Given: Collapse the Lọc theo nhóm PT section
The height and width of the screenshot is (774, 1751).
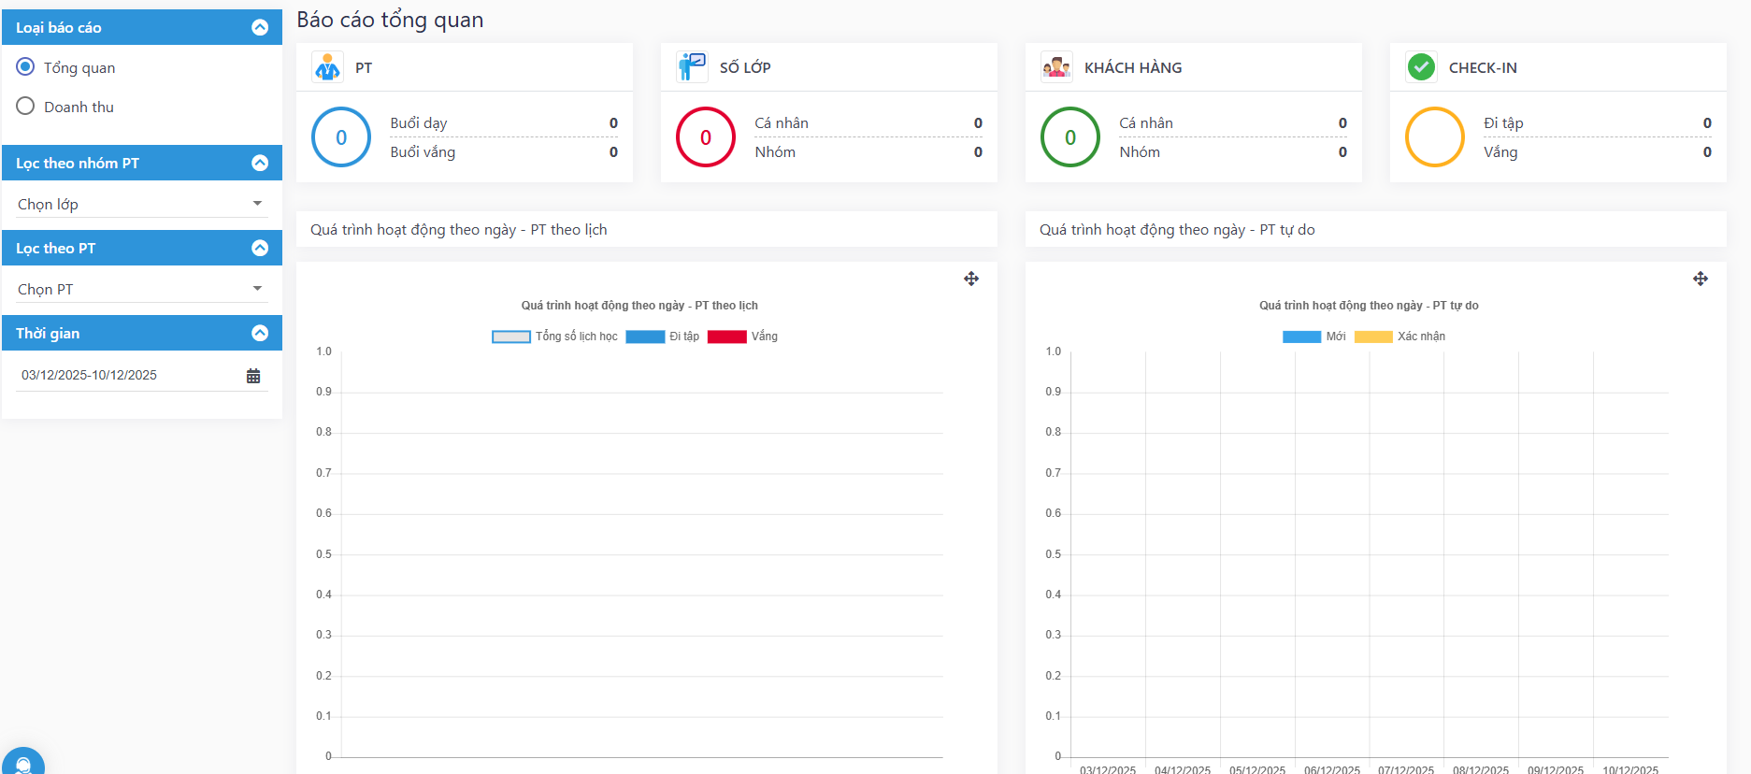Looking at the screenshot, I should coord(260,164).
